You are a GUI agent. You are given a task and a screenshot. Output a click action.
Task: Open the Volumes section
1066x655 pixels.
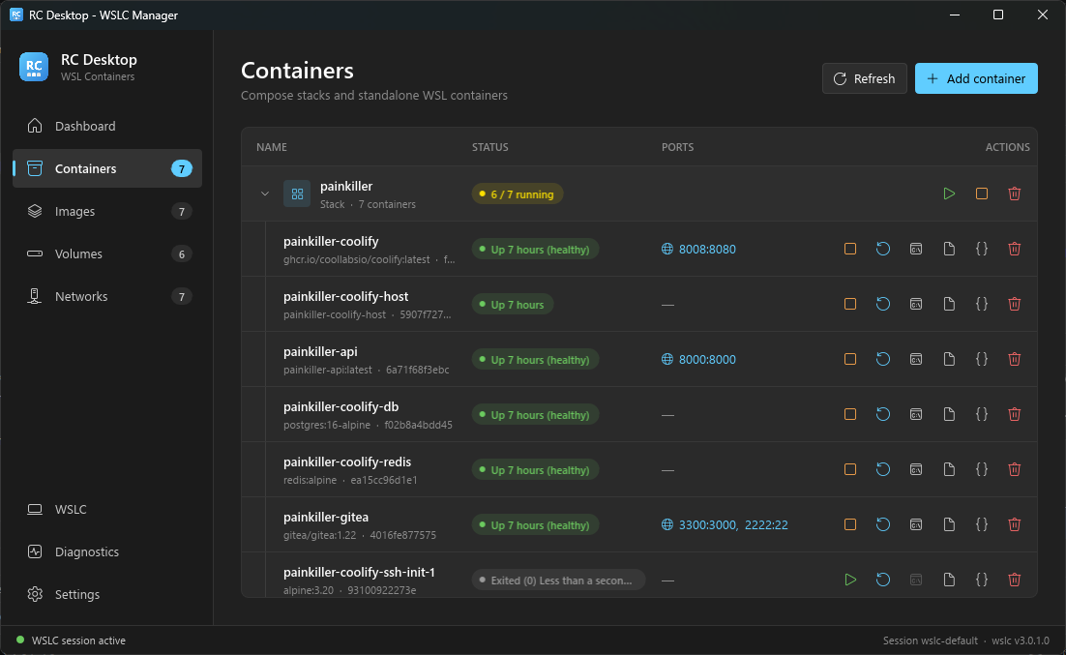pos(107,253)
